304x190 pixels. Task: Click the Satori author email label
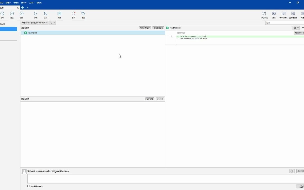coord(48,171)
